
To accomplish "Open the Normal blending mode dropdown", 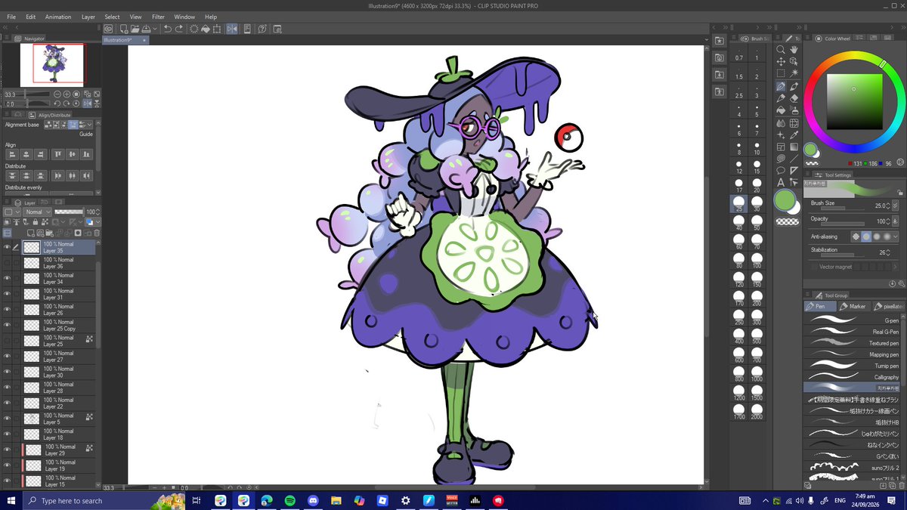I will click(x=37, y=212).
